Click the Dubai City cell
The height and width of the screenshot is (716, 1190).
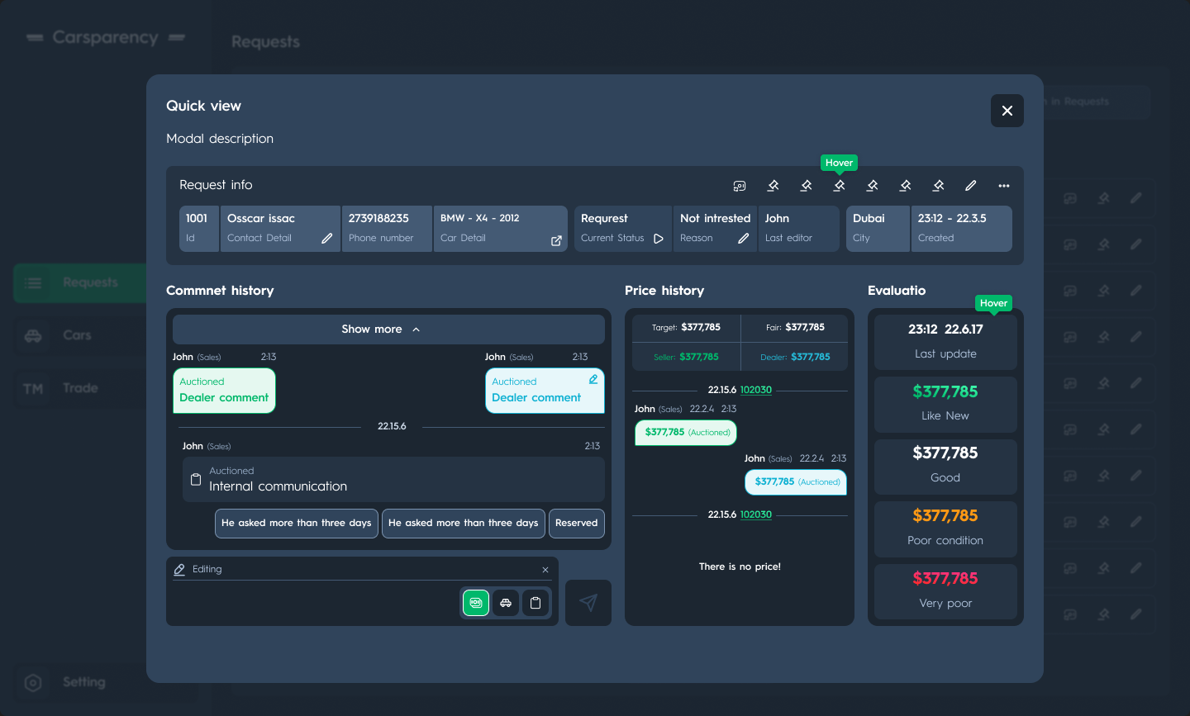(878, 229)
